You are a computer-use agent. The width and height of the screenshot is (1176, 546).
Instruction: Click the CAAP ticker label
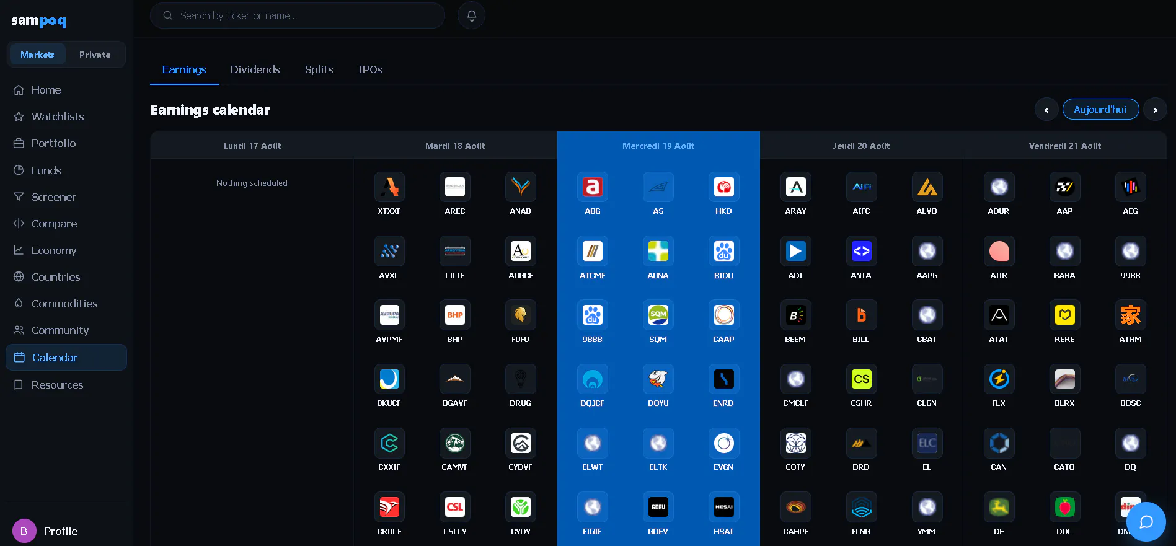point(723,340)
